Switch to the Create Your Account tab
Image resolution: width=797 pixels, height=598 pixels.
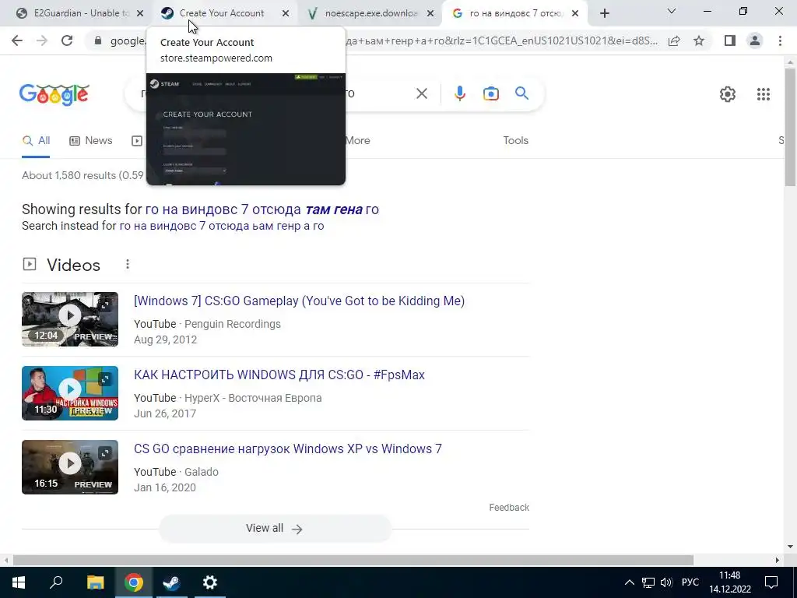[x=222, y=13]
